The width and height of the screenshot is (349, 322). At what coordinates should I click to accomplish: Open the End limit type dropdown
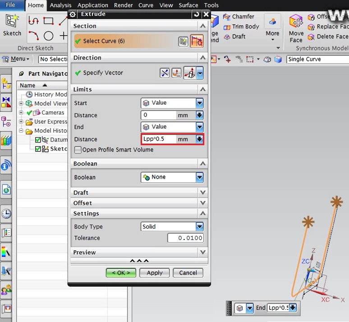[x=200, y=127]
